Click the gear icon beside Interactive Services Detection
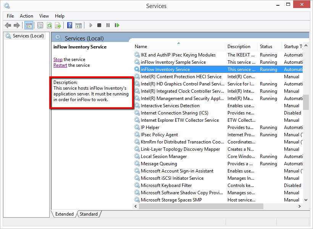 click(x=137, y=105)
